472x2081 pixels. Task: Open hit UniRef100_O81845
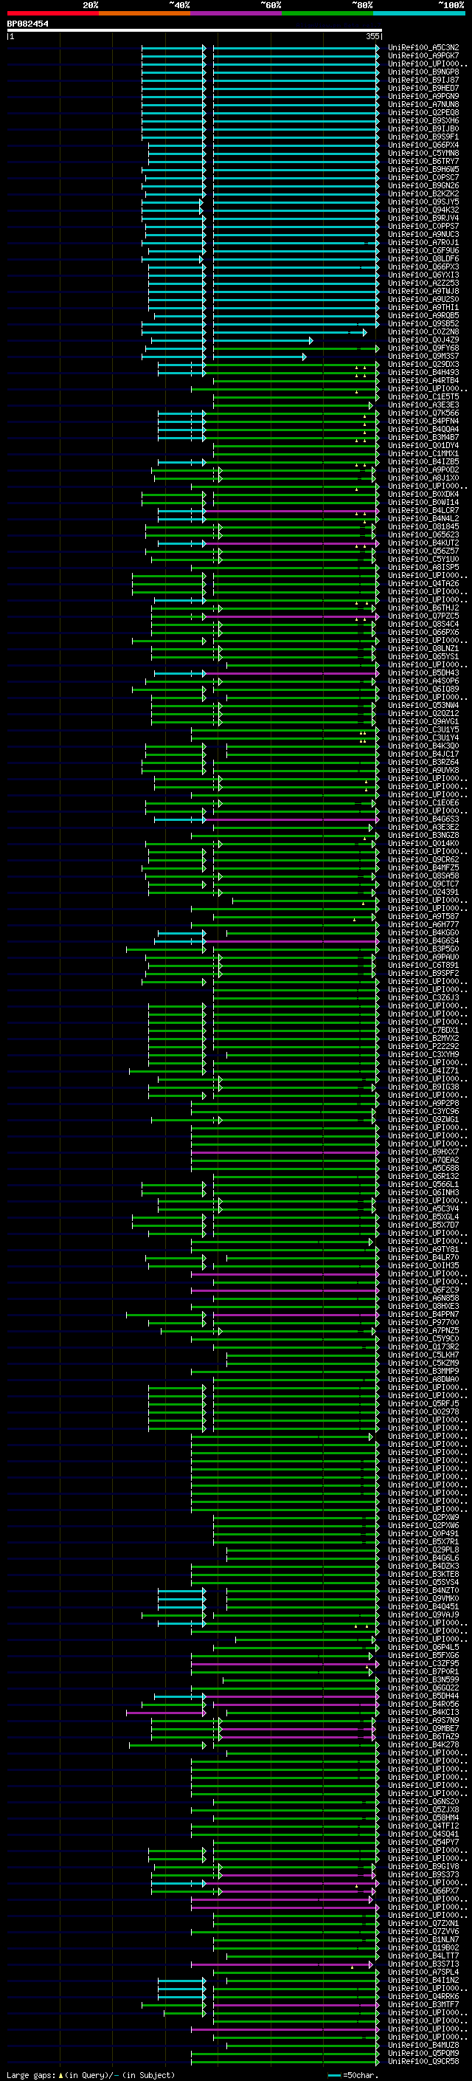pyautogui.click(x=423, y=527)
